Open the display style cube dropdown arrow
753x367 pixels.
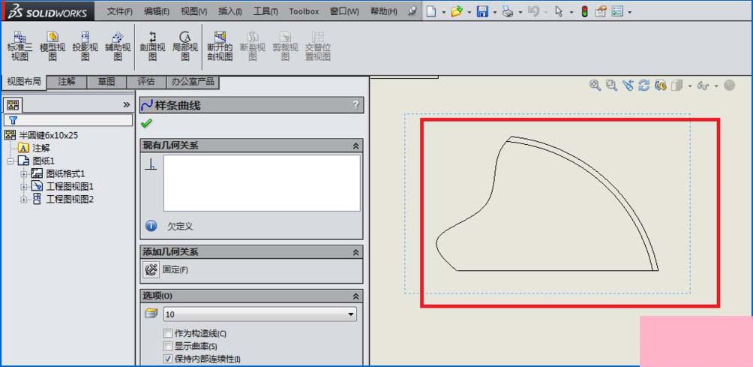pos(690,86)
